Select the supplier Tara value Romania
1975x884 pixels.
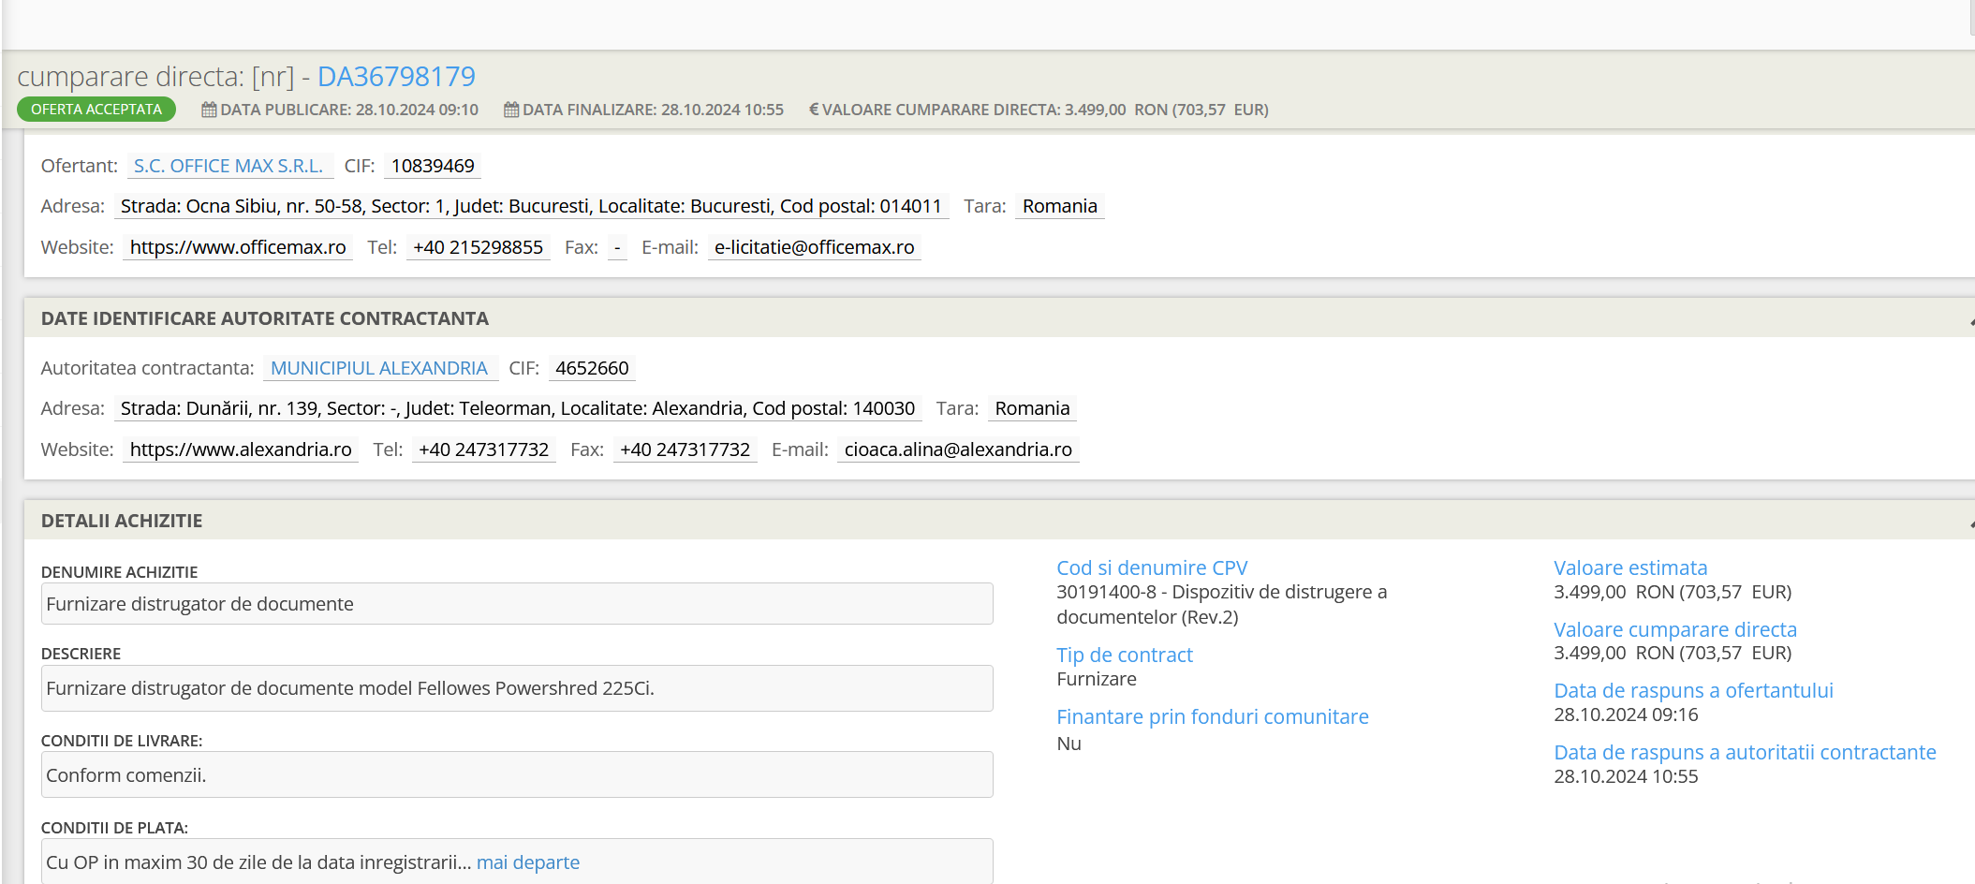click(1060, 206)
